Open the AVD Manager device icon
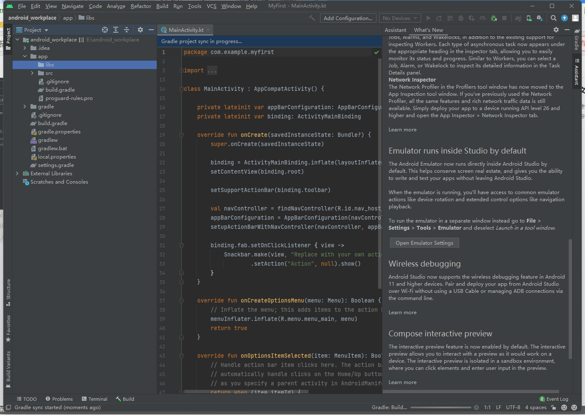Image resolution: width=585 pixels, height=415 pixels. point(529,18)
